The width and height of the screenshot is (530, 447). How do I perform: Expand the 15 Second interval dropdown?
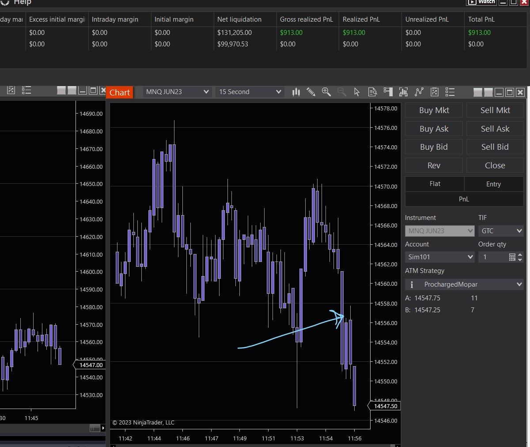tap(250, 92)
